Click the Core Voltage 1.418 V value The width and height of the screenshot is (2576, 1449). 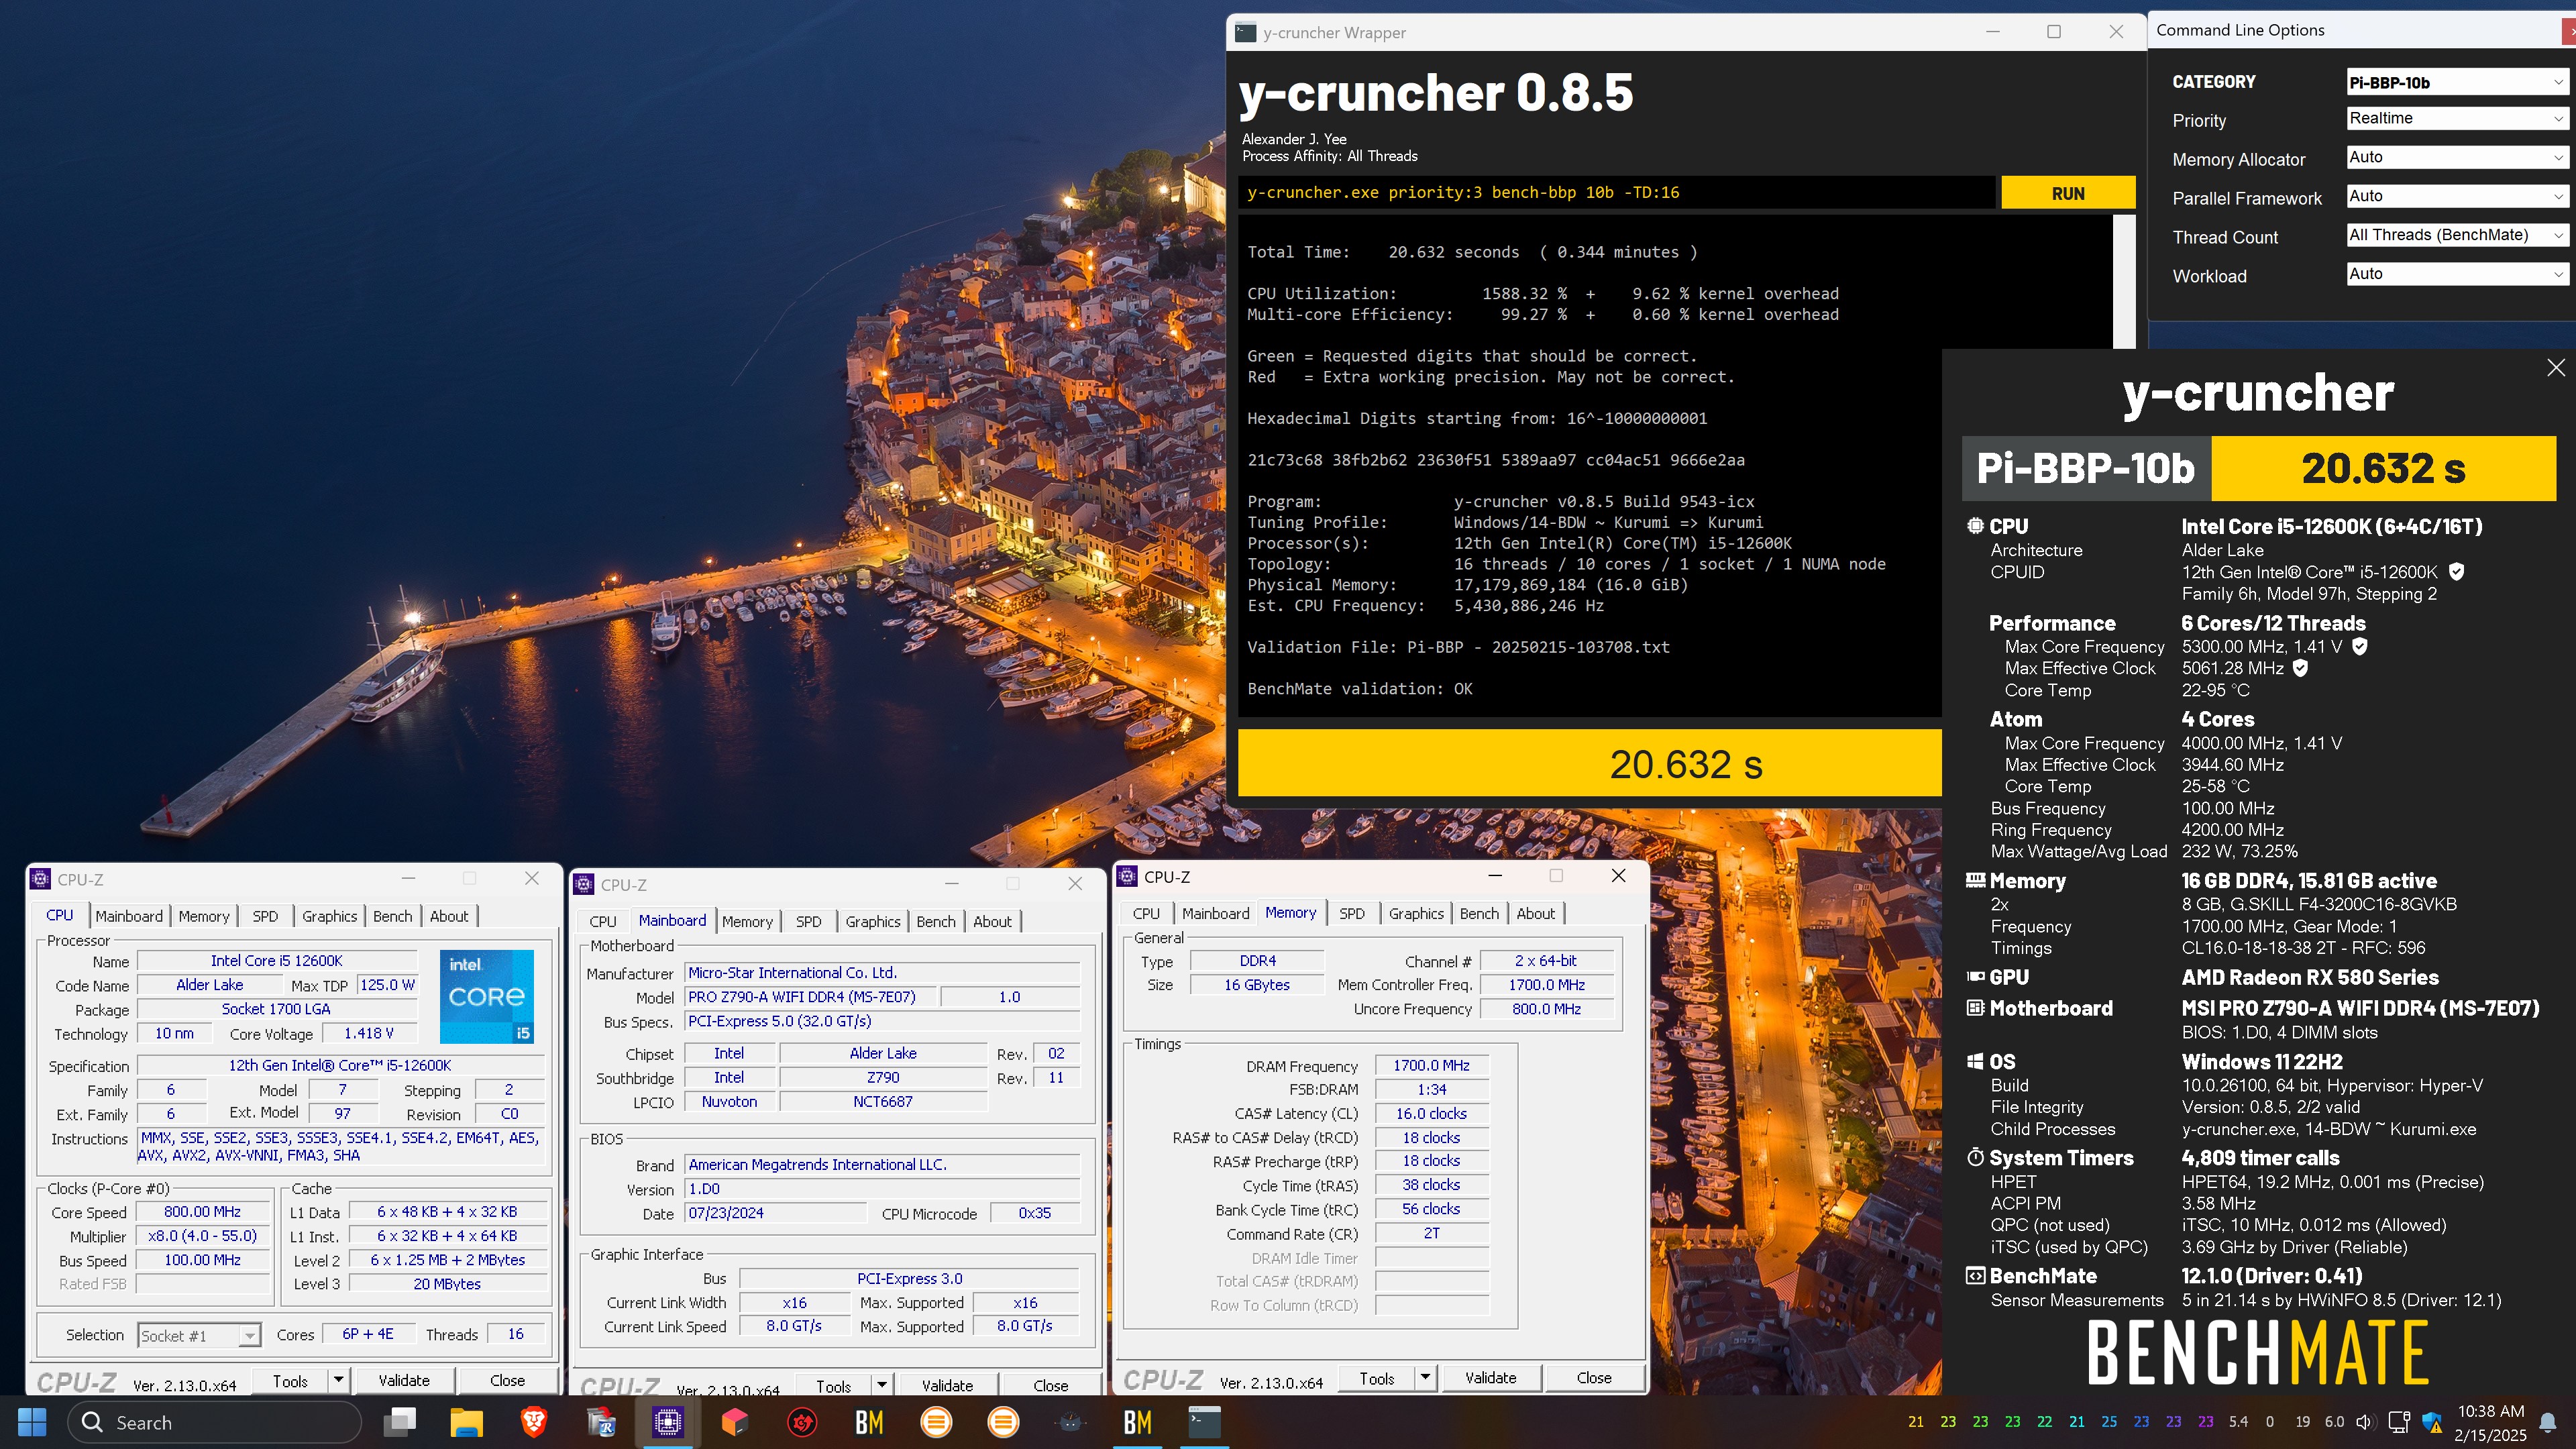[368, 1033]
